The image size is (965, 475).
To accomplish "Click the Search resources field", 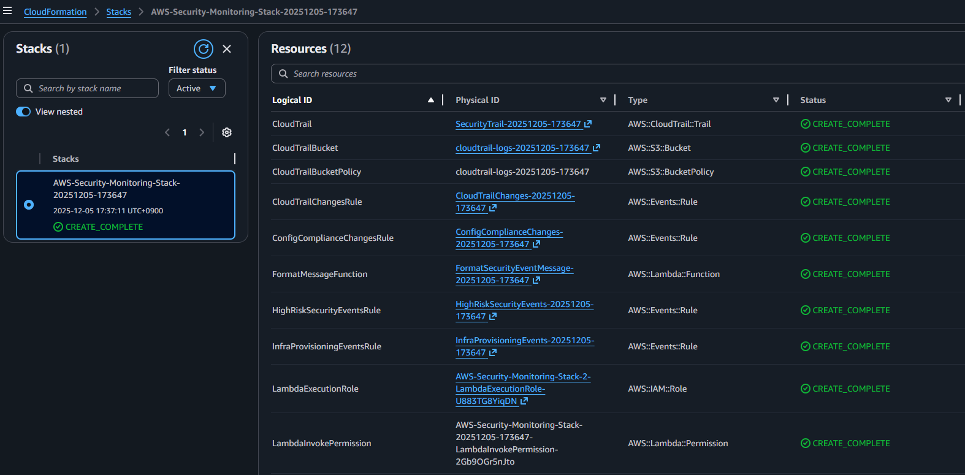I will coord(618,74).
